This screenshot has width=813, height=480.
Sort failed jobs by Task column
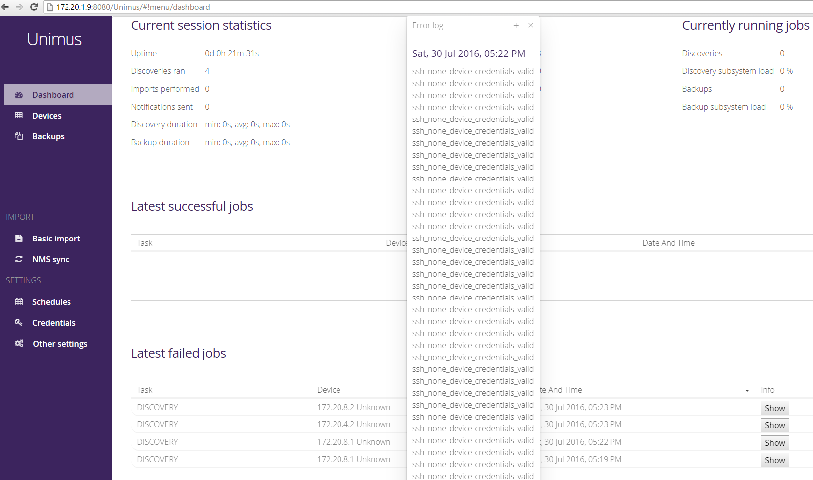(x=145, y=390)
